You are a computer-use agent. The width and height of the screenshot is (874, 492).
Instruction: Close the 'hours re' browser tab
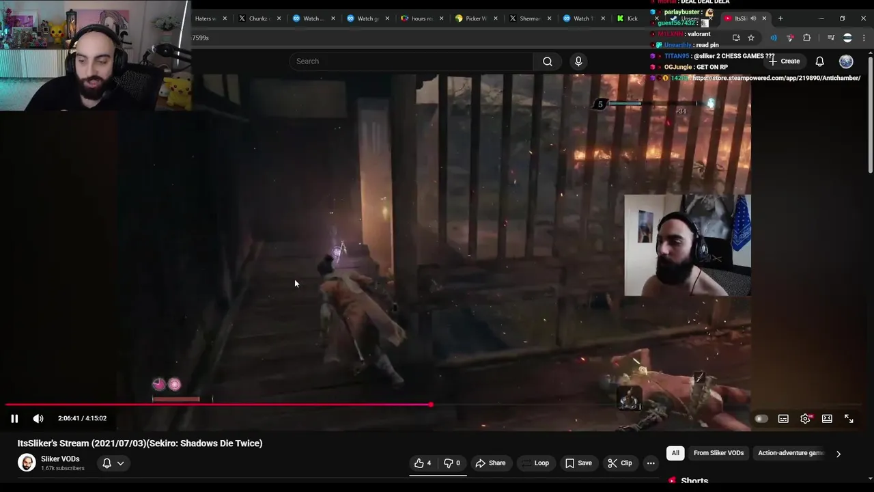tap(442, 18)
